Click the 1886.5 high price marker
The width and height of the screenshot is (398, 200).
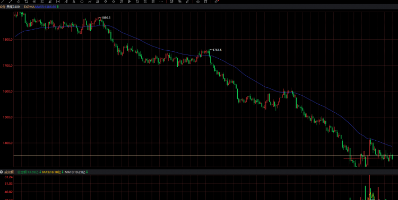tap(106, 17)
